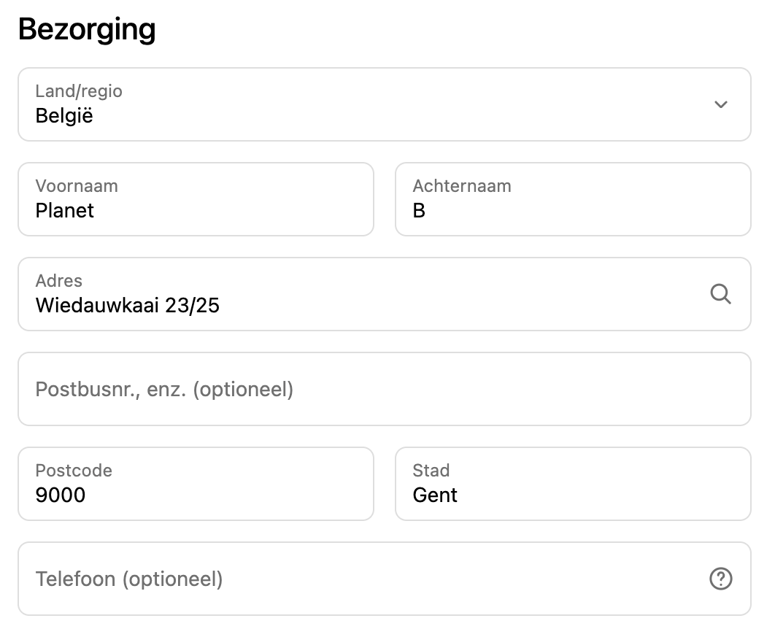
Task: Click the 'Gent' city value
Action: click(435, 495)
